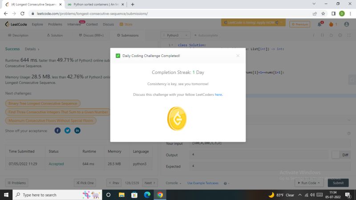This screenshot has width=356, height=200.
Task: Open Microsoft Edge from the taskbar
Action: coord(147,195)
